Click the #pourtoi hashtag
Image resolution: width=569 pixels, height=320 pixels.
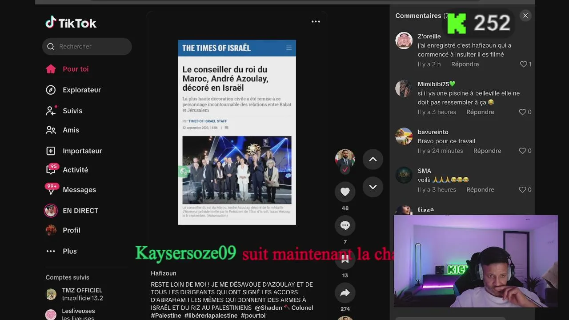point(253,316)
